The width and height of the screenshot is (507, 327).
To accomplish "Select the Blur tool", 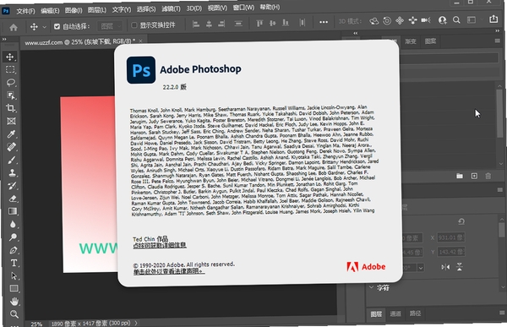I will 13,224.
